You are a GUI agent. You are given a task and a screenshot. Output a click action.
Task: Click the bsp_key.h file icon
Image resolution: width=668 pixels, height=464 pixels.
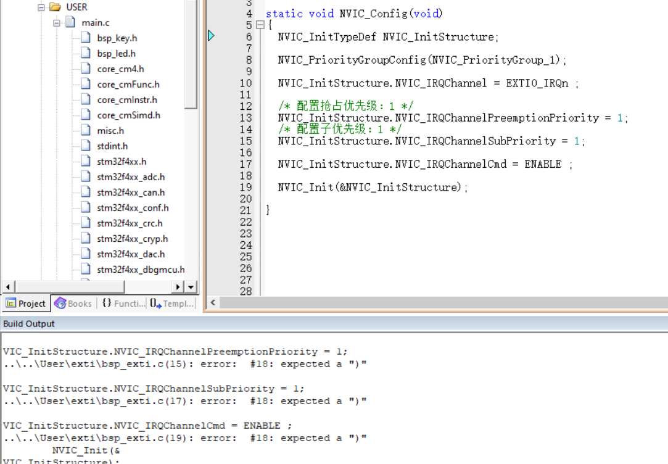[86, 38]
